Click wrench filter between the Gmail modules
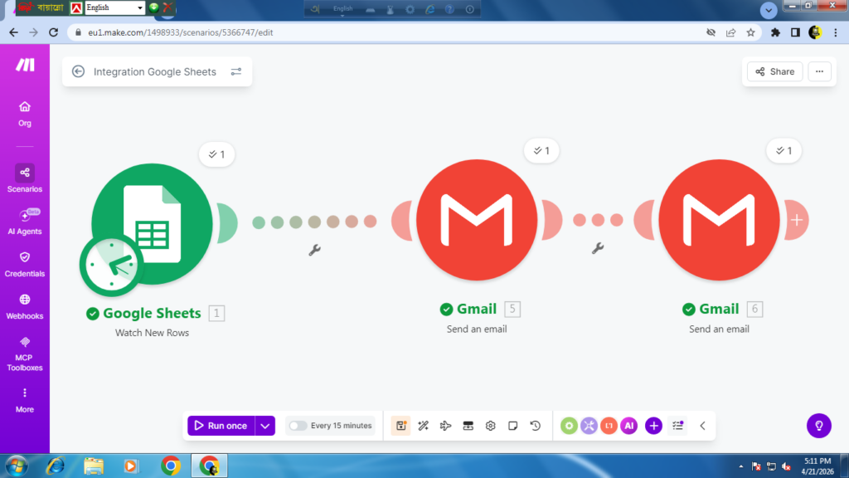849x478 pixels. click(598, 248)
